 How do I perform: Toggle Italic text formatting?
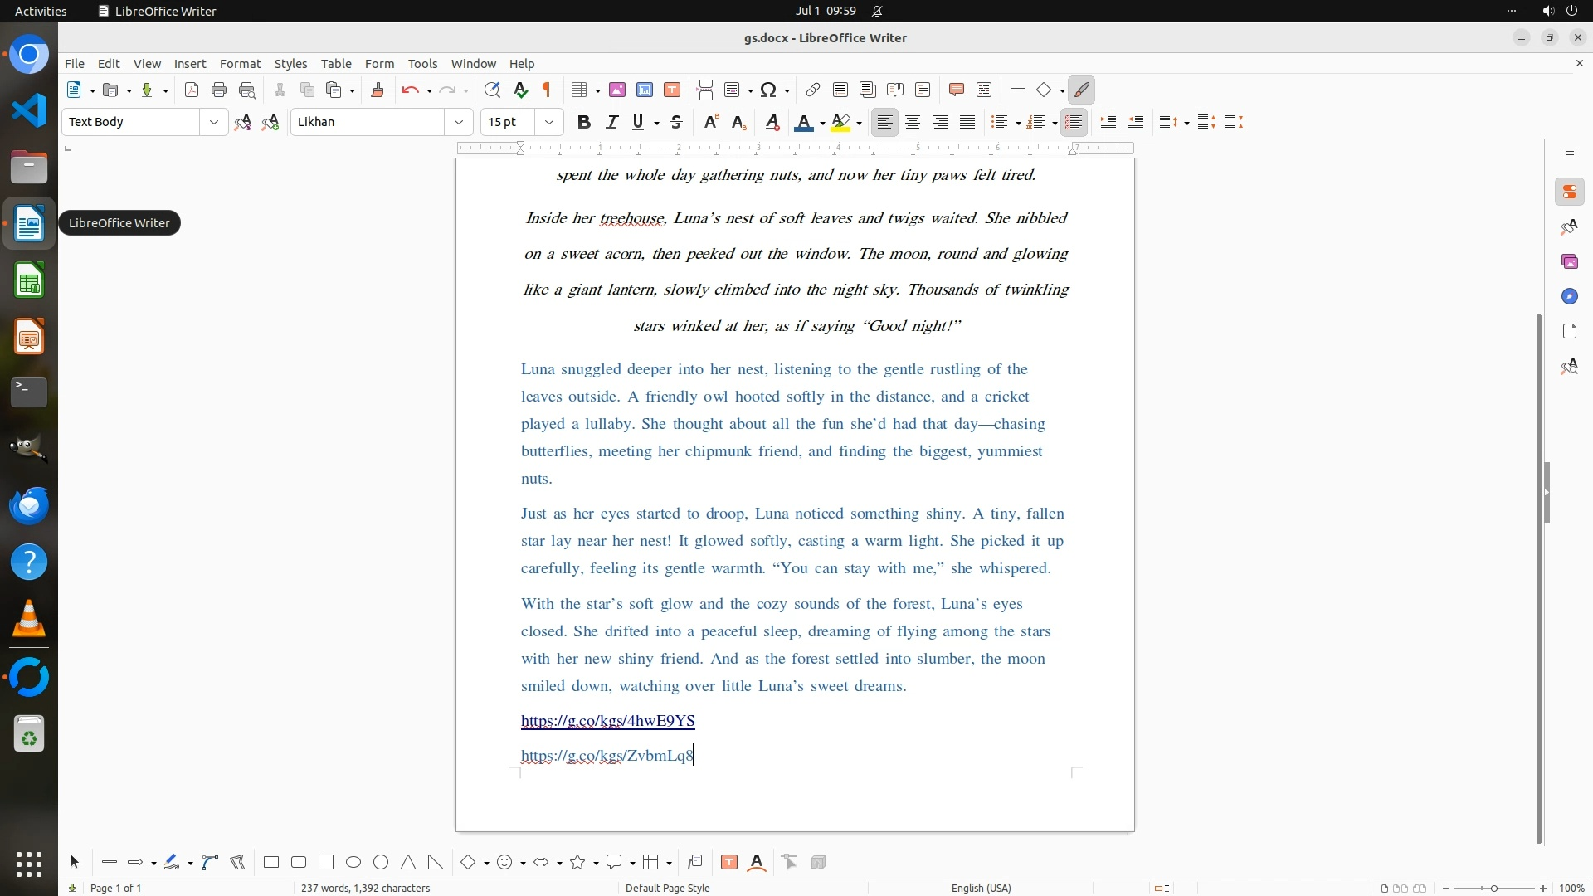click(612, 122)
